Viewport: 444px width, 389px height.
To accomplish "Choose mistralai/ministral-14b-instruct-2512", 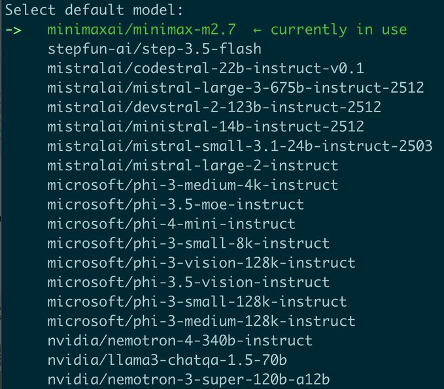I will pyautogui.click(x=205, y=127).
